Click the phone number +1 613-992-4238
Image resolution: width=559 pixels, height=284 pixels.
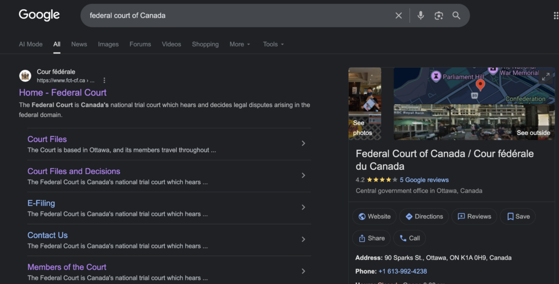click(402, 271)
